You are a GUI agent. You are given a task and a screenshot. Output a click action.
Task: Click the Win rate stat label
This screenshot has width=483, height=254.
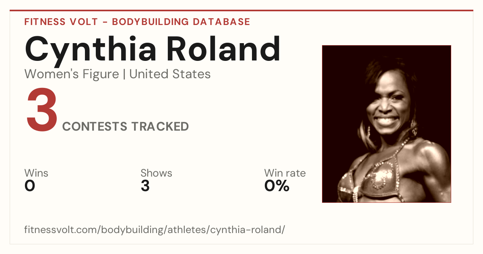[285, 173]
